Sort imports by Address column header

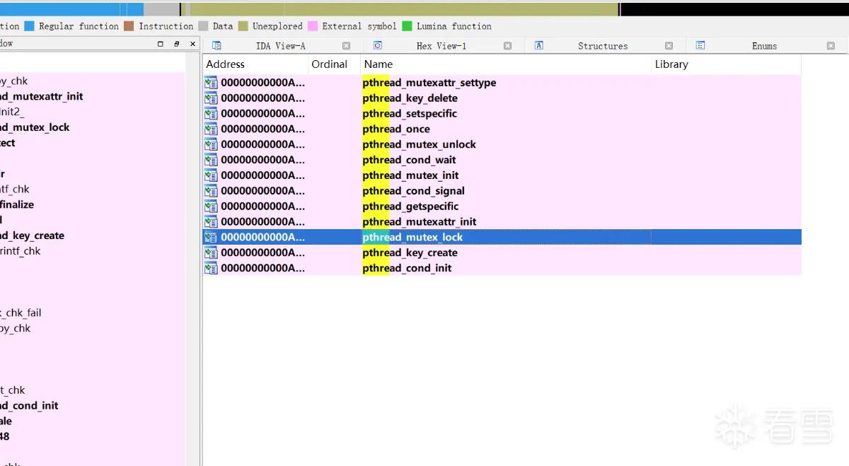(x=256, y=64)
